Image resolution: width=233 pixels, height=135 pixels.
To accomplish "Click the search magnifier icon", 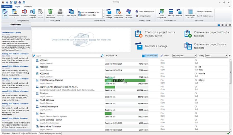I will pyautogui.click(x=102, y=56).
